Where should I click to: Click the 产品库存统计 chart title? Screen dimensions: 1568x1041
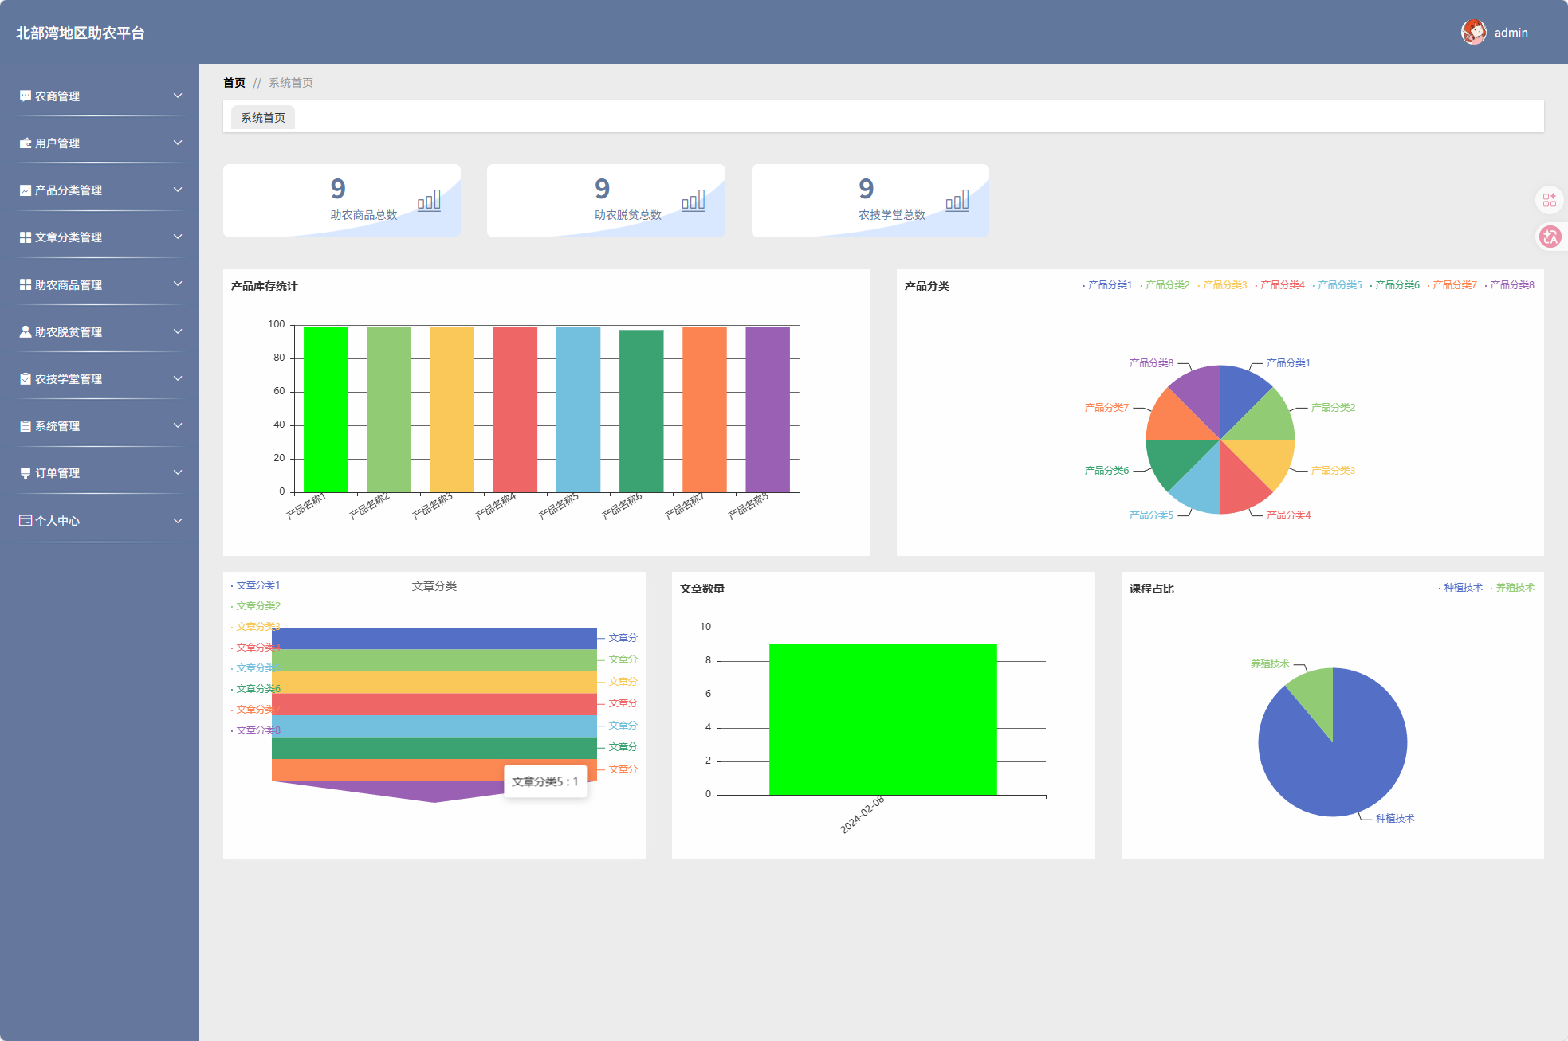click(264, 286)
